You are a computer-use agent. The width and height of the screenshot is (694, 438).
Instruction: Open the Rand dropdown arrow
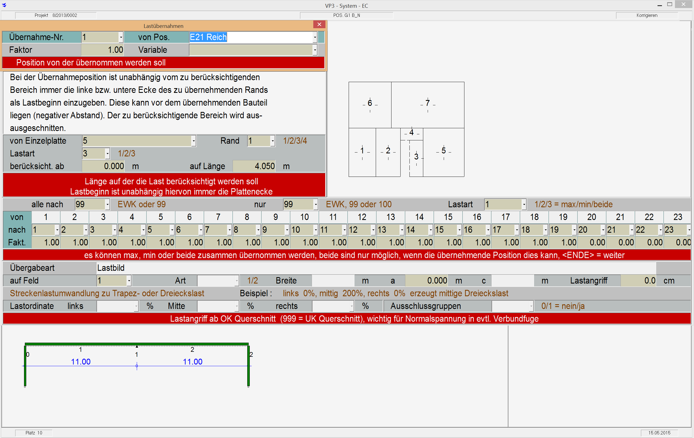coord(272,141)
